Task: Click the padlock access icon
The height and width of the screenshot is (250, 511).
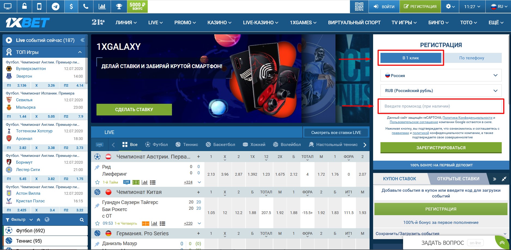Action: pos(25,6)
